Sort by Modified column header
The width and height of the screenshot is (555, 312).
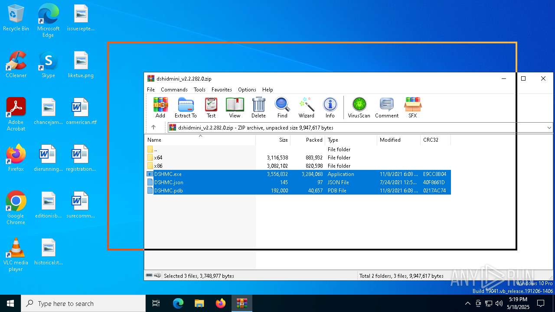(399, 140)
